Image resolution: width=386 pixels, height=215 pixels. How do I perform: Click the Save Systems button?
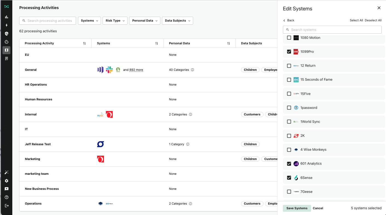(297, 208)
